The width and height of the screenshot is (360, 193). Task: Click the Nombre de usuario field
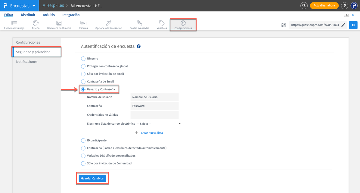coord(154,97)
